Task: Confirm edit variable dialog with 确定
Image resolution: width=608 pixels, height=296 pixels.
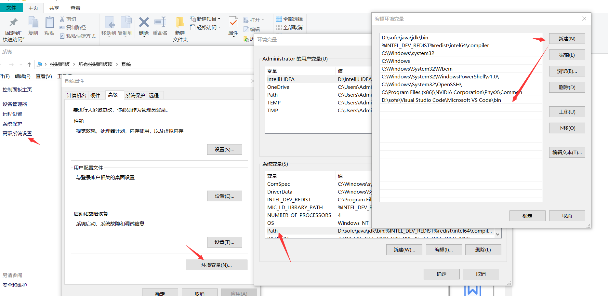Action: [x=527, y=216]
